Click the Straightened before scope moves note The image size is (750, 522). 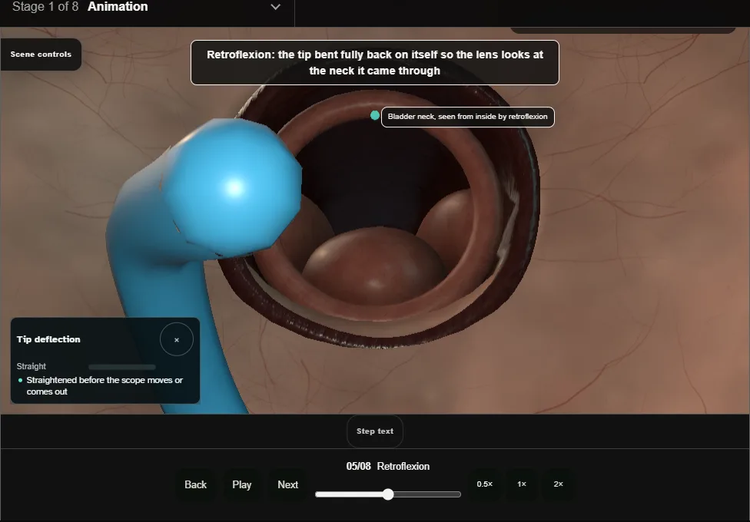[105, 386]
